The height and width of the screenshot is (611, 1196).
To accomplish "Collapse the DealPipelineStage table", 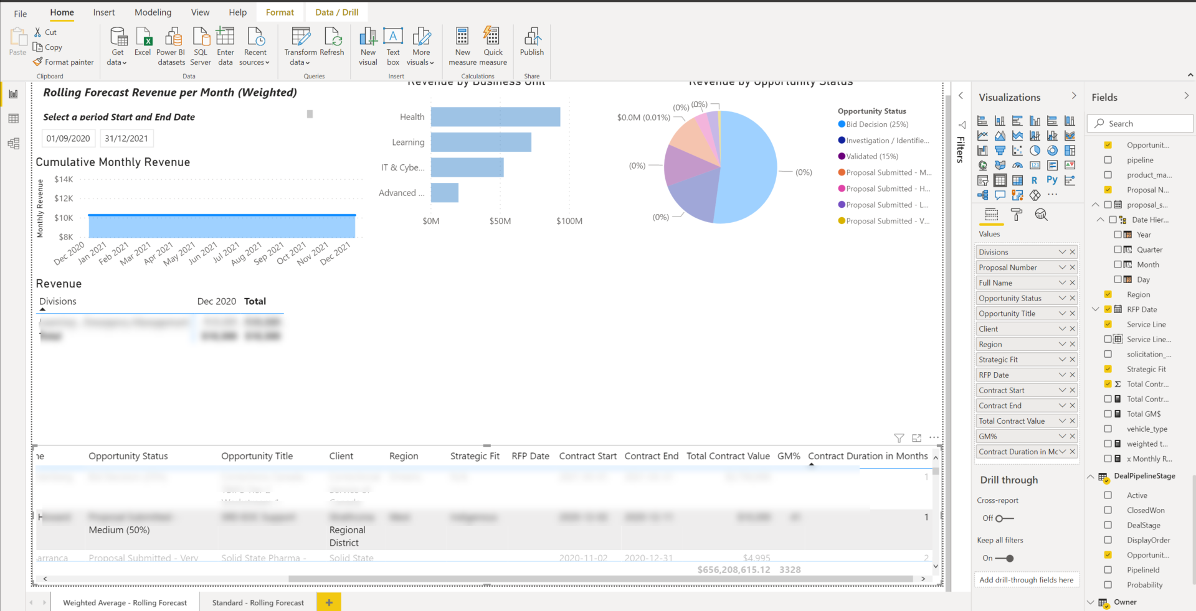I will pyautogui.click(x=1091, y=477).
